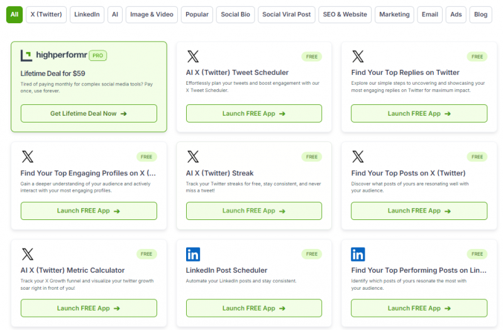503x330 pixels.
Task: Click FREE badge on Top Posts on X card
Action: pyautogui.click(x=477, y=157)
